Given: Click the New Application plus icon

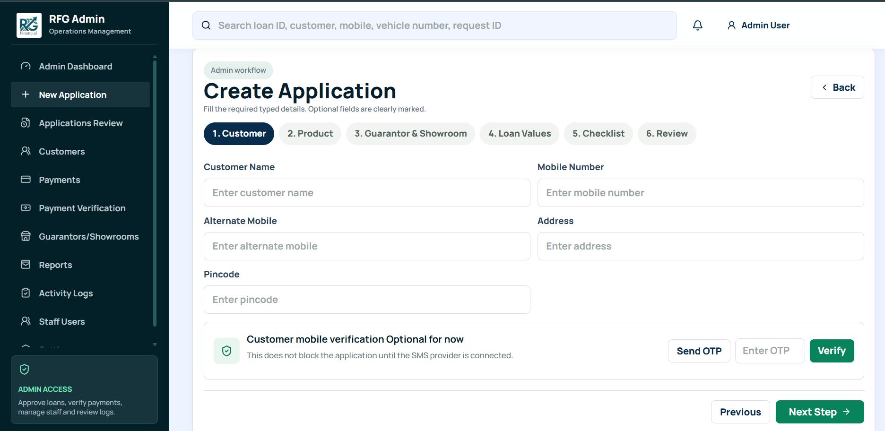Looking at the screenshot, I should tap(26, 95).
